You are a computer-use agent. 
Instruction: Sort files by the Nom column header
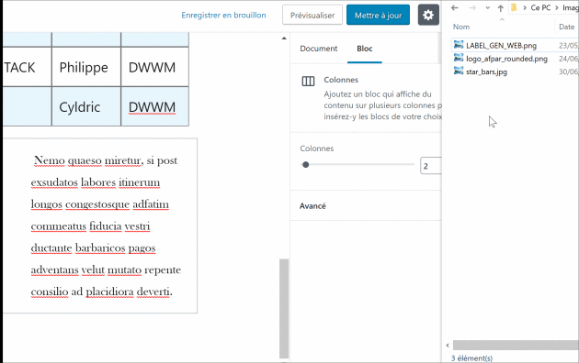461,27
